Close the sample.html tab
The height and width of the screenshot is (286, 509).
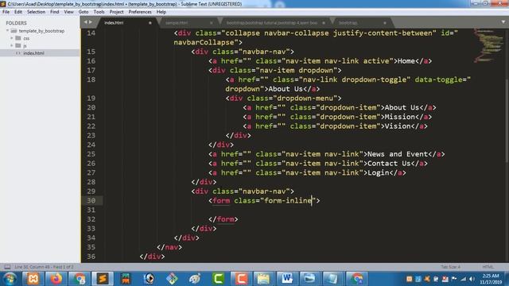(211, 23)
